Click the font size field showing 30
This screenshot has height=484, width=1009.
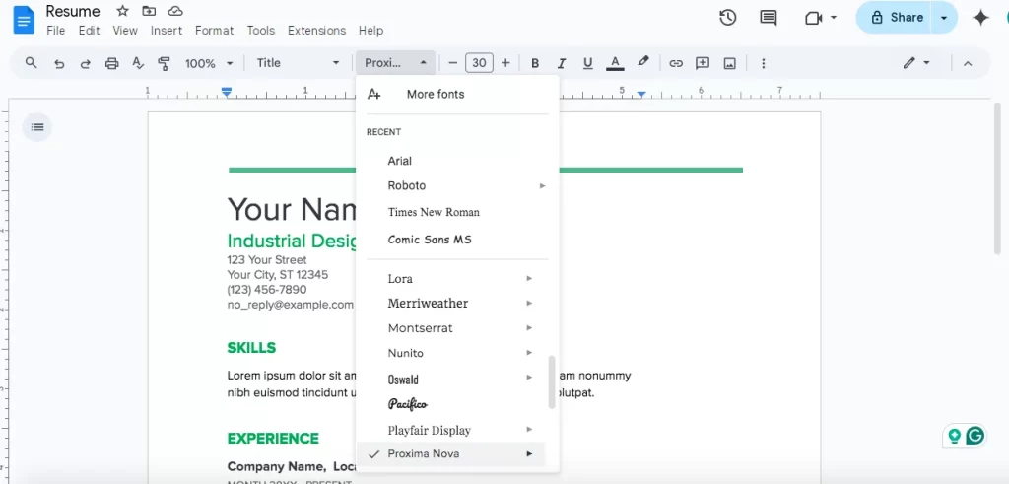[479, 63]
